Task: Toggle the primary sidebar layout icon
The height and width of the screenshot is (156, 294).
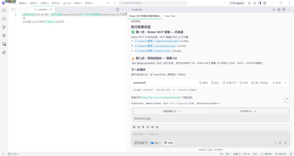Action: (249, 3)
